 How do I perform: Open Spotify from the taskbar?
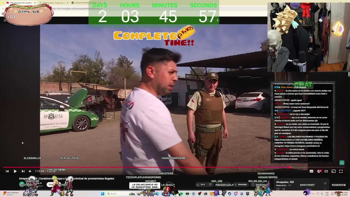(x=181, y=194)
